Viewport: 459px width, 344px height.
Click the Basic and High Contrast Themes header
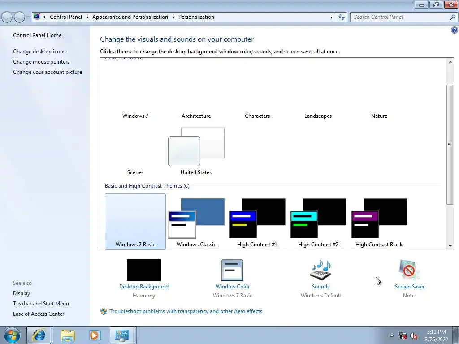point(147,186)
